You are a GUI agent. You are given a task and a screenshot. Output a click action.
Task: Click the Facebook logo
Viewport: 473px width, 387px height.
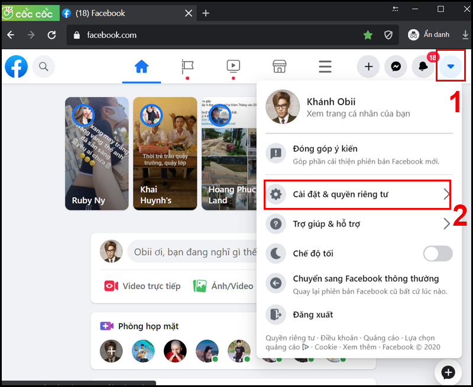click(15, 66)
